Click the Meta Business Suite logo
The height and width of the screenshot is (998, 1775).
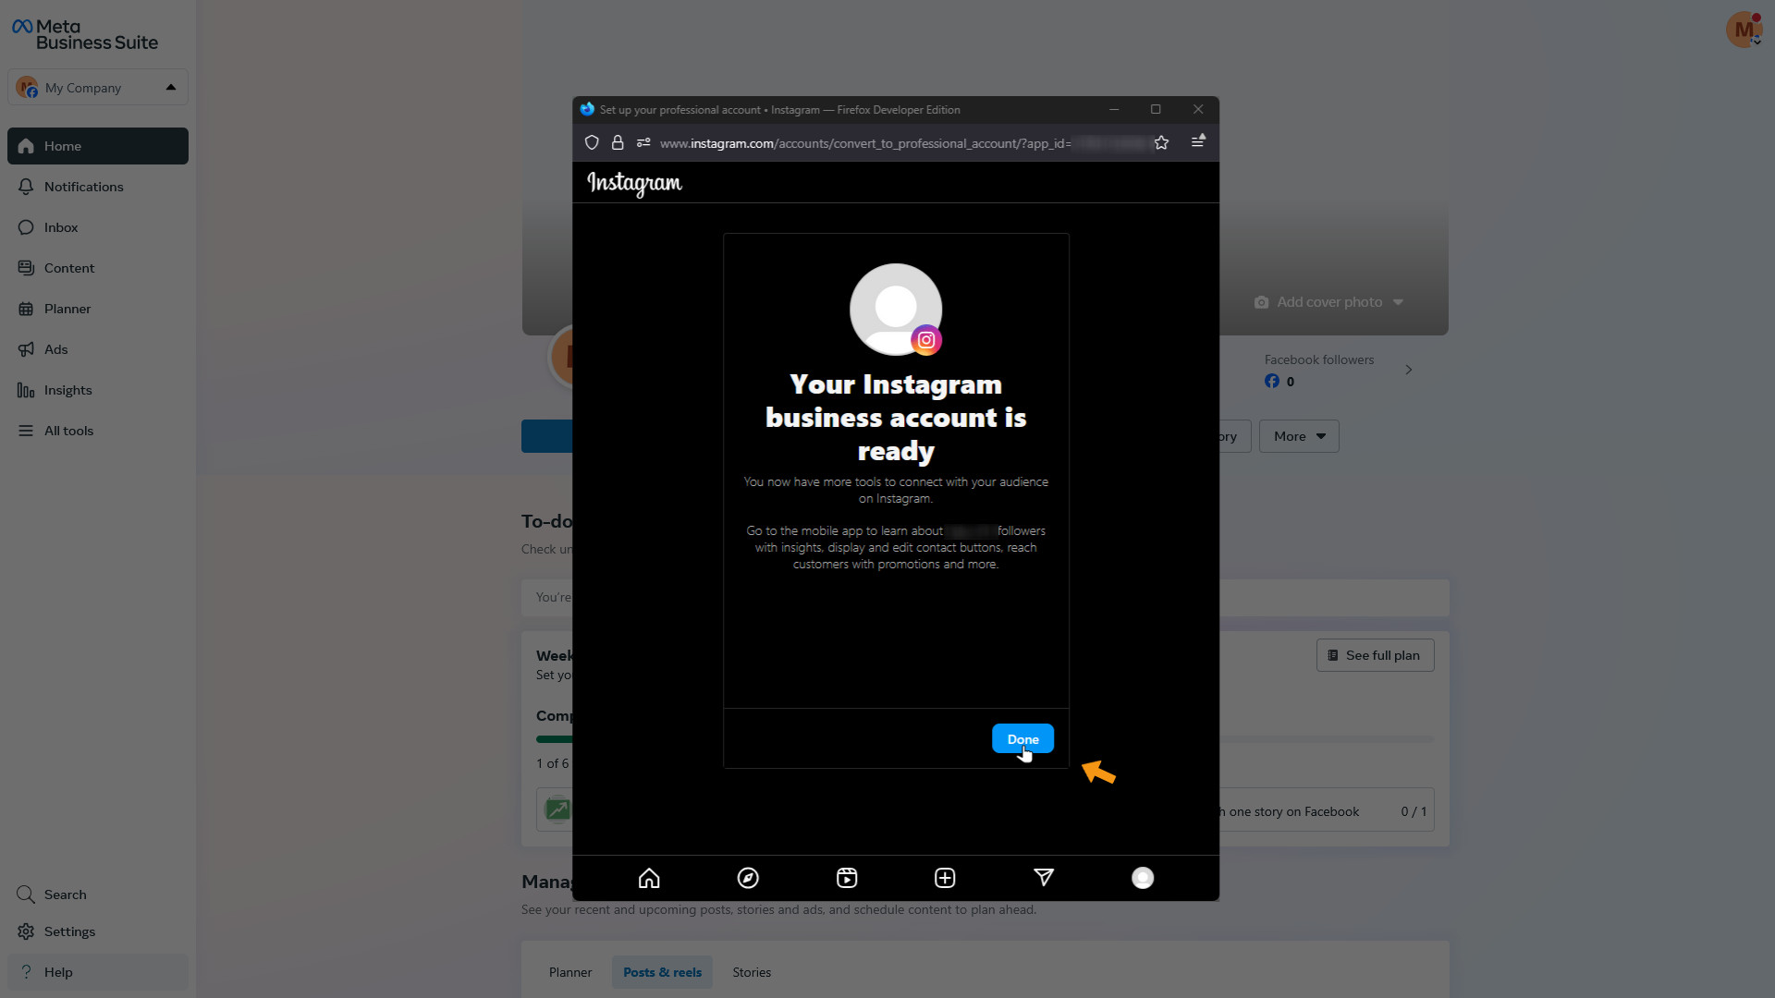pos(84,34)
